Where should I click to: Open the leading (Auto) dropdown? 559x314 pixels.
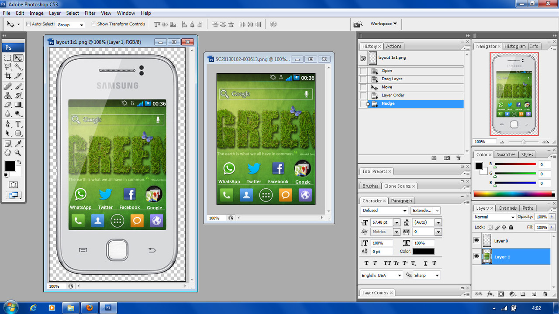point(438,222)
